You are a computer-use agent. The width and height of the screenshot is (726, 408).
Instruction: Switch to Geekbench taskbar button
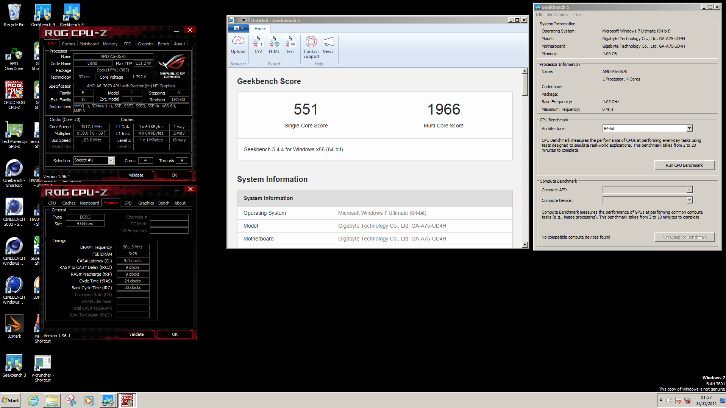point(108,400)
